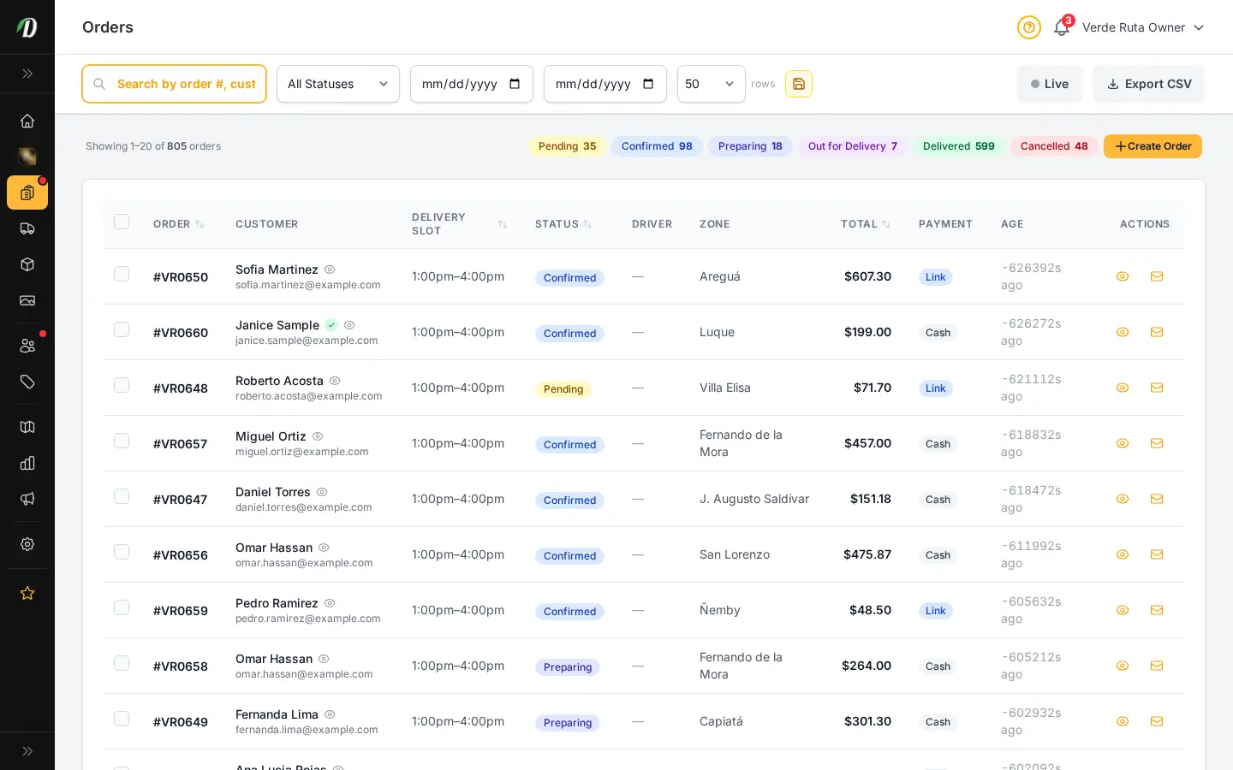The width and height of the screenshot is (1233, 770).
Task: Expand the sidebar with bottom double-chevron
Action: point(27,751)
